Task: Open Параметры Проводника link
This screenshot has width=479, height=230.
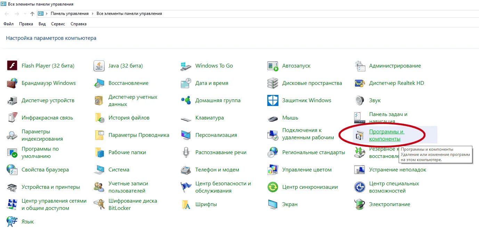Action: [x=139, y=135]
